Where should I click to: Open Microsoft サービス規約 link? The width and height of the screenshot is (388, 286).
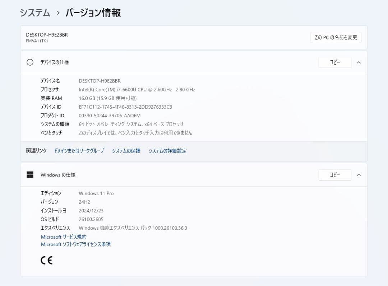coord(63,237)
